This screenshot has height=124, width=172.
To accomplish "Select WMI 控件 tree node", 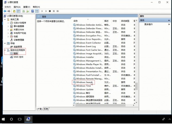I will tap(18, 57).
